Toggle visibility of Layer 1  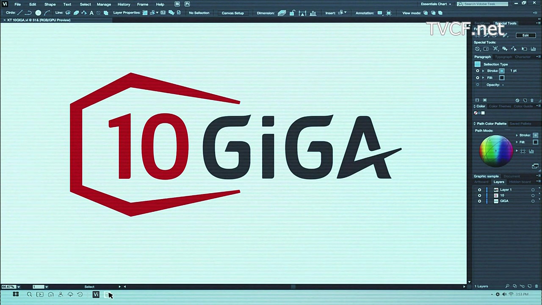[479, 190]
